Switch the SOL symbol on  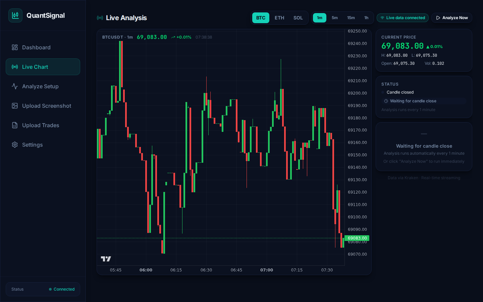tap(298, 18)
